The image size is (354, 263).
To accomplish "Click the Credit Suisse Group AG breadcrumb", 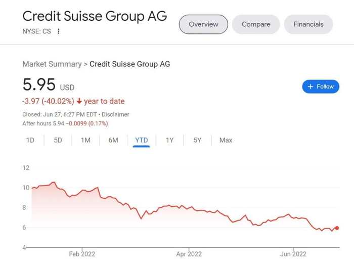I will pos(129,64).
